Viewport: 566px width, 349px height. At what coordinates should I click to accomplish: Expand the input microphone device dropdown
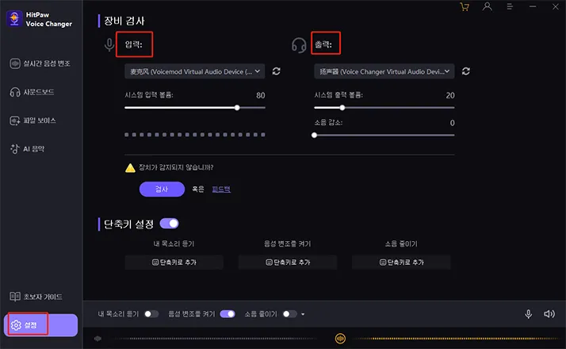194,71
